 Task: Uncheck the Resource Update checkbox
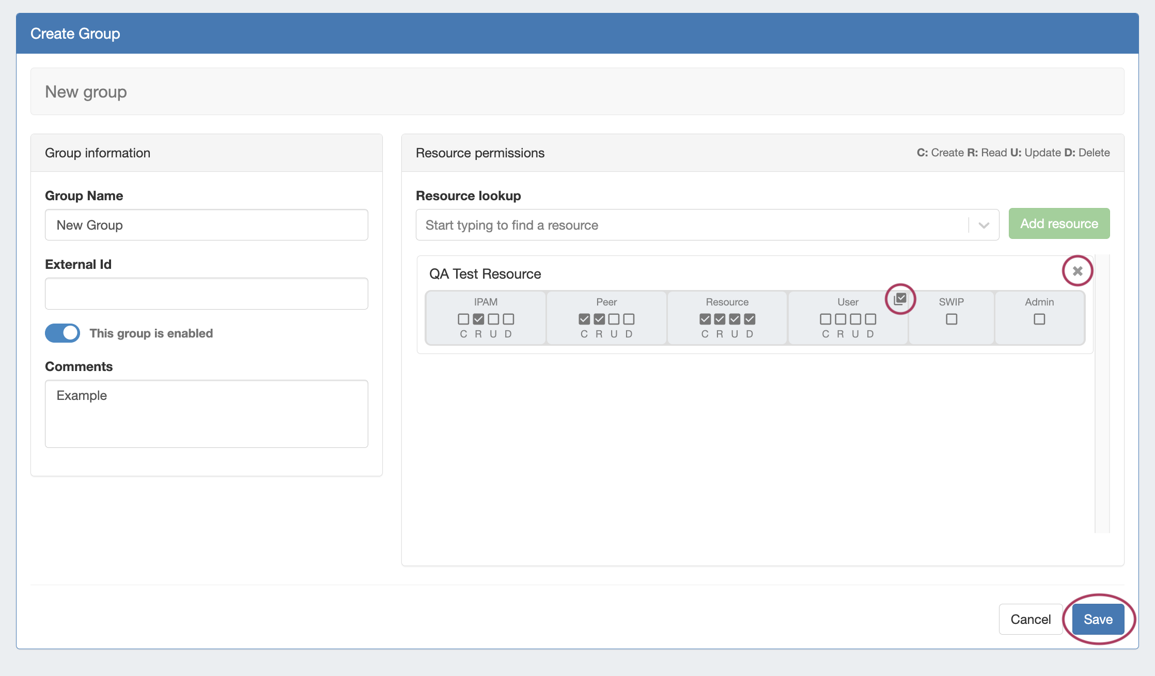point(735,319)
